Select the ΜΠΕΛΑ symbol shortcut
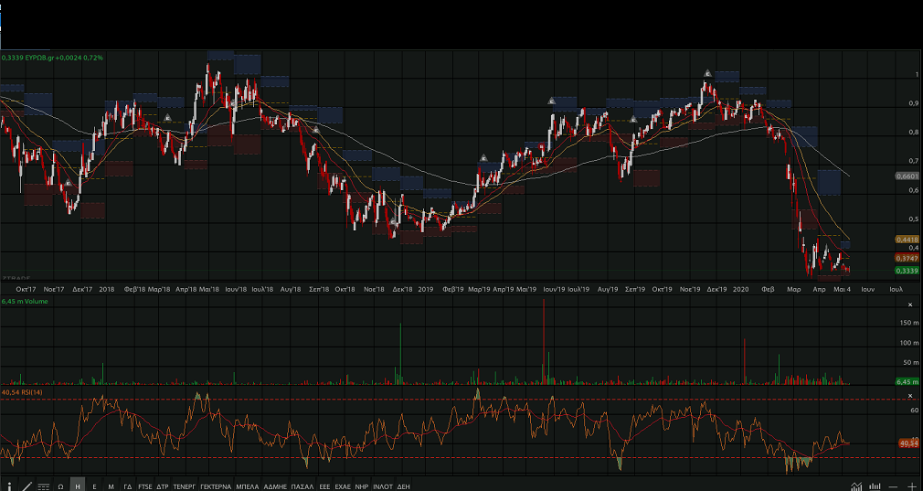The image size is (923, 491). 248,486
